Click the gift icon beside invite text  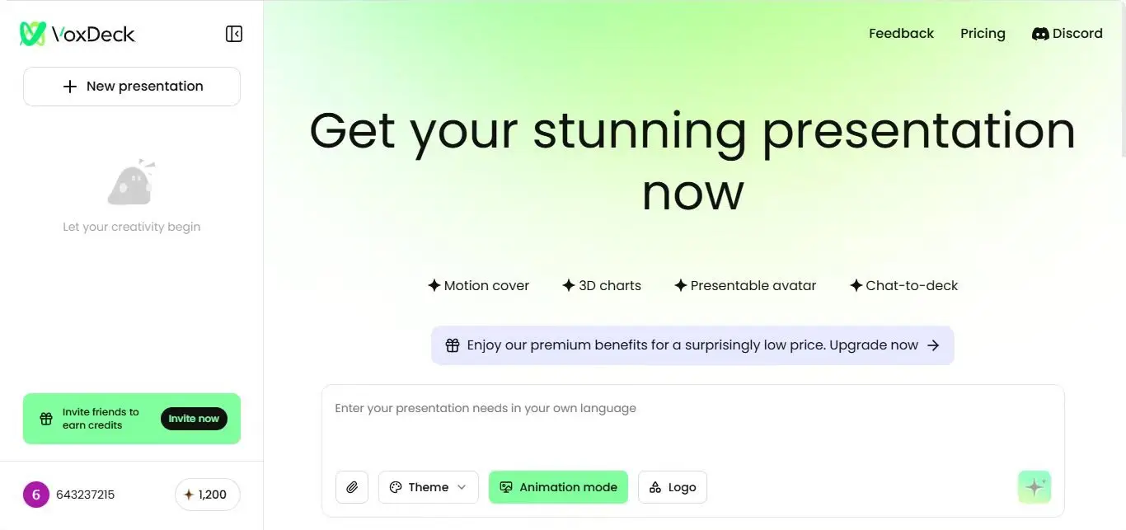point(46,419)
